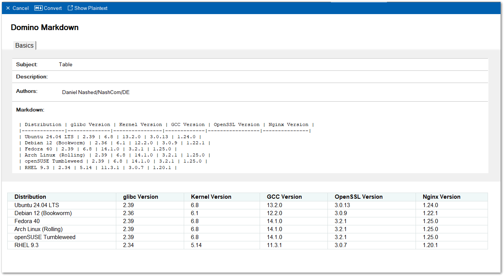Open Show Plaintext from the top bar

click(x=91, y=8)
